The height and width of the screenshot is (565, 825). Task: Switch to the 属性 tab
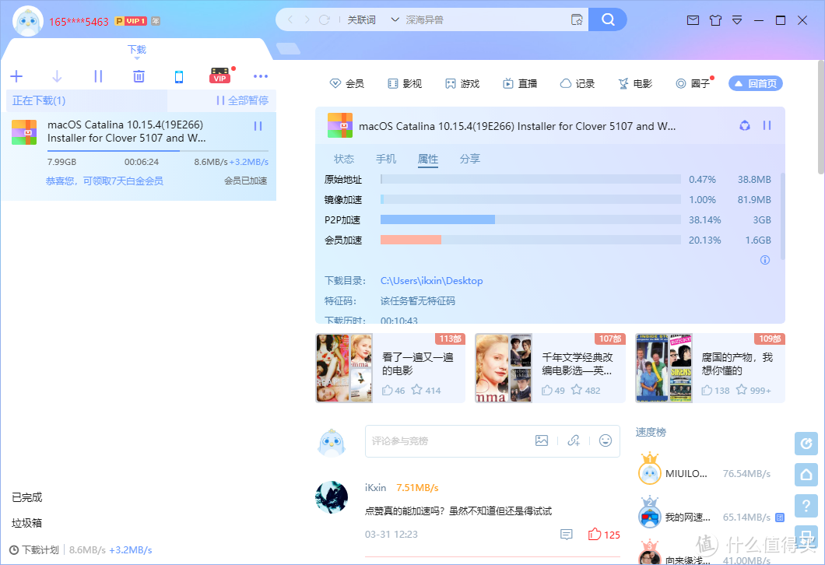[x=428, y=158]
